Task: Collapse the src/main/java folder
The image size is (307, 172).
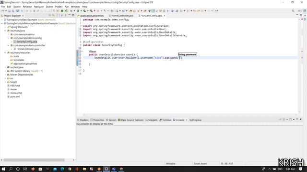Action: click(x=5, y=31)
